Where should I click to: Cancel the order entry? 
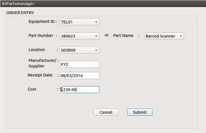(106, 112)
